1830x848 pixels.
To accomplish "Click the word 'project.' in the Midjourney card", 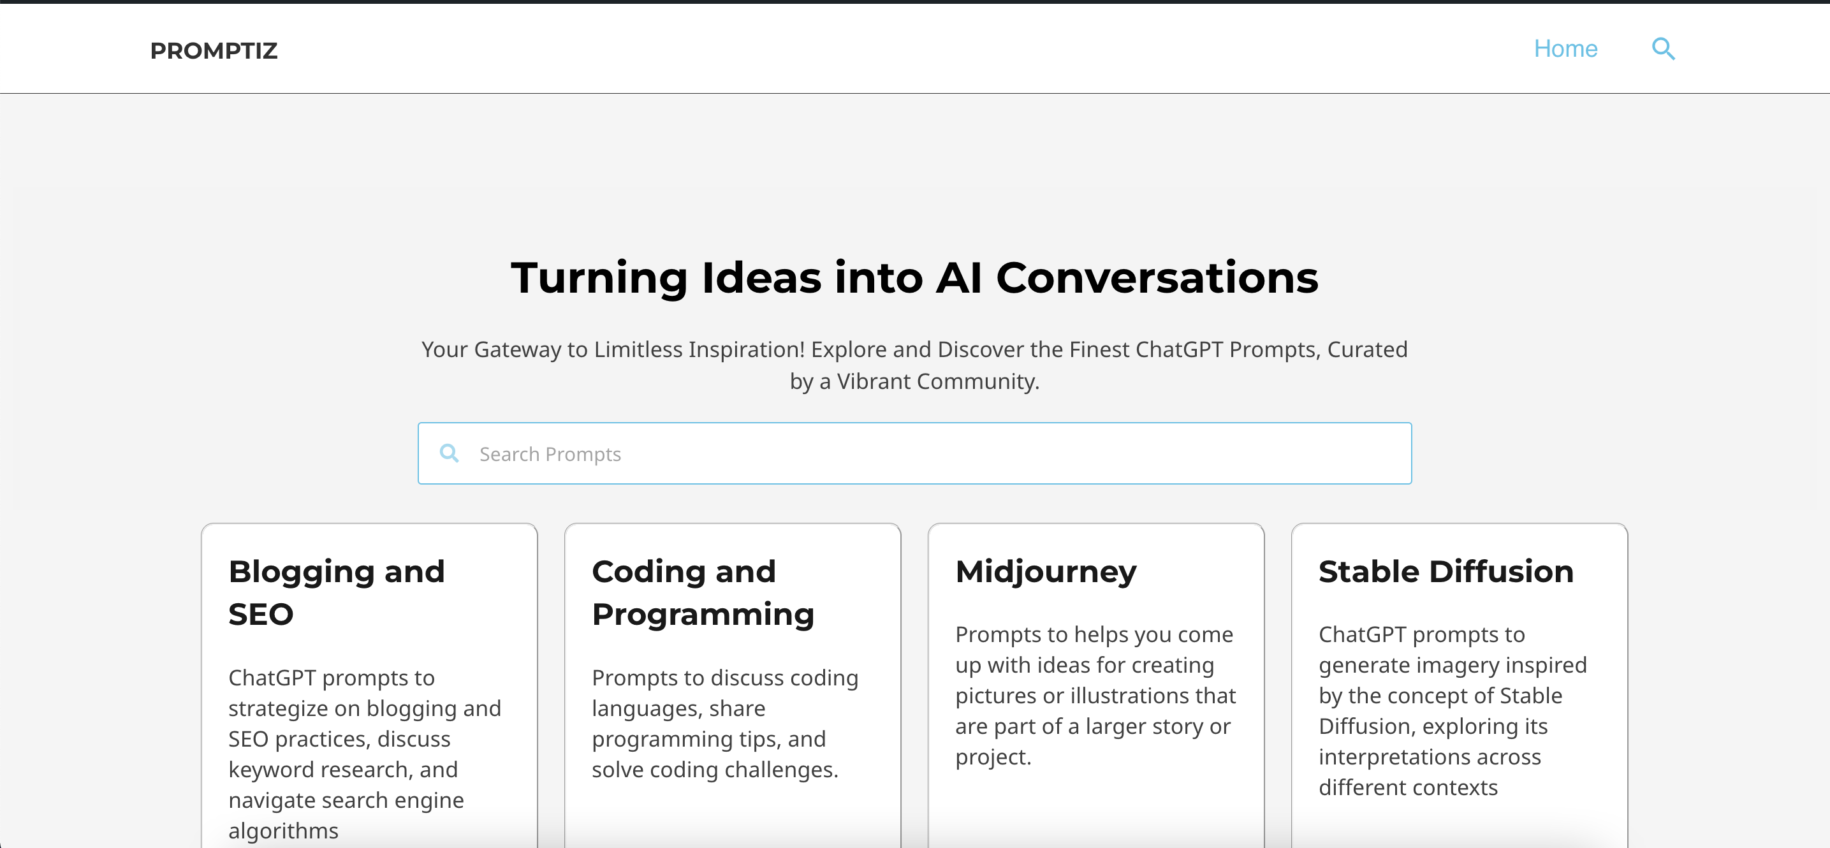I will (992, 756).
